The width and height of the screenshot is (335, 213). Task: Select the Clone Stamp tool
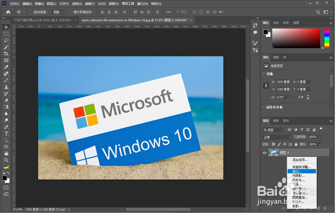coord(6,87)
